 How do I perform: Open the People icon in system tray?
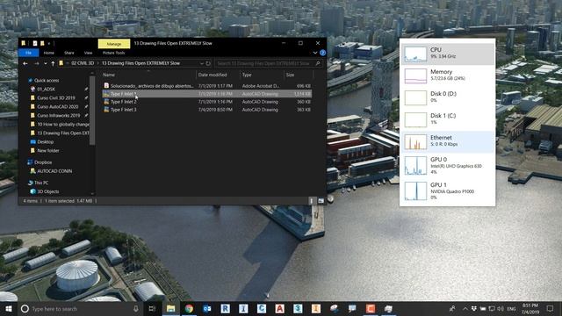(452, 308)
